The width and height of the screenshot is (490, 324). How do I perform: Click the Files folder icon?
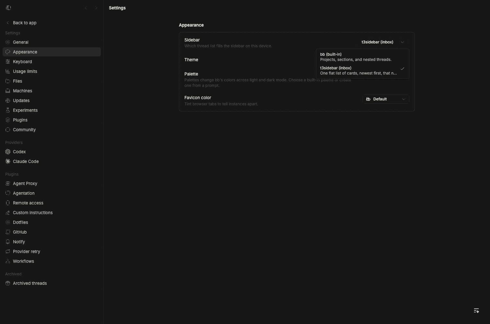(x=8, y=81)
